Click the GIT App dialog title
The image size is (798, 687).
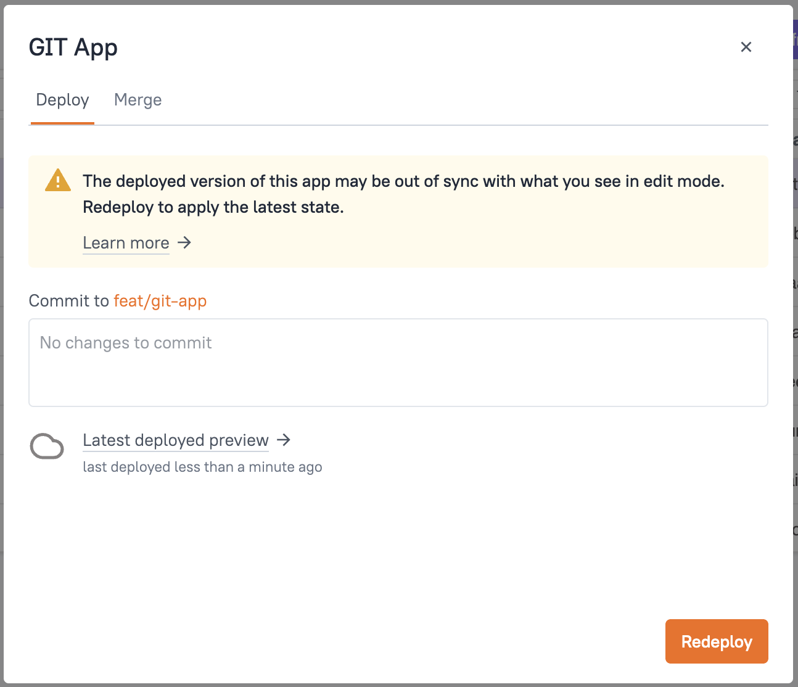click(x=73, y=47)
